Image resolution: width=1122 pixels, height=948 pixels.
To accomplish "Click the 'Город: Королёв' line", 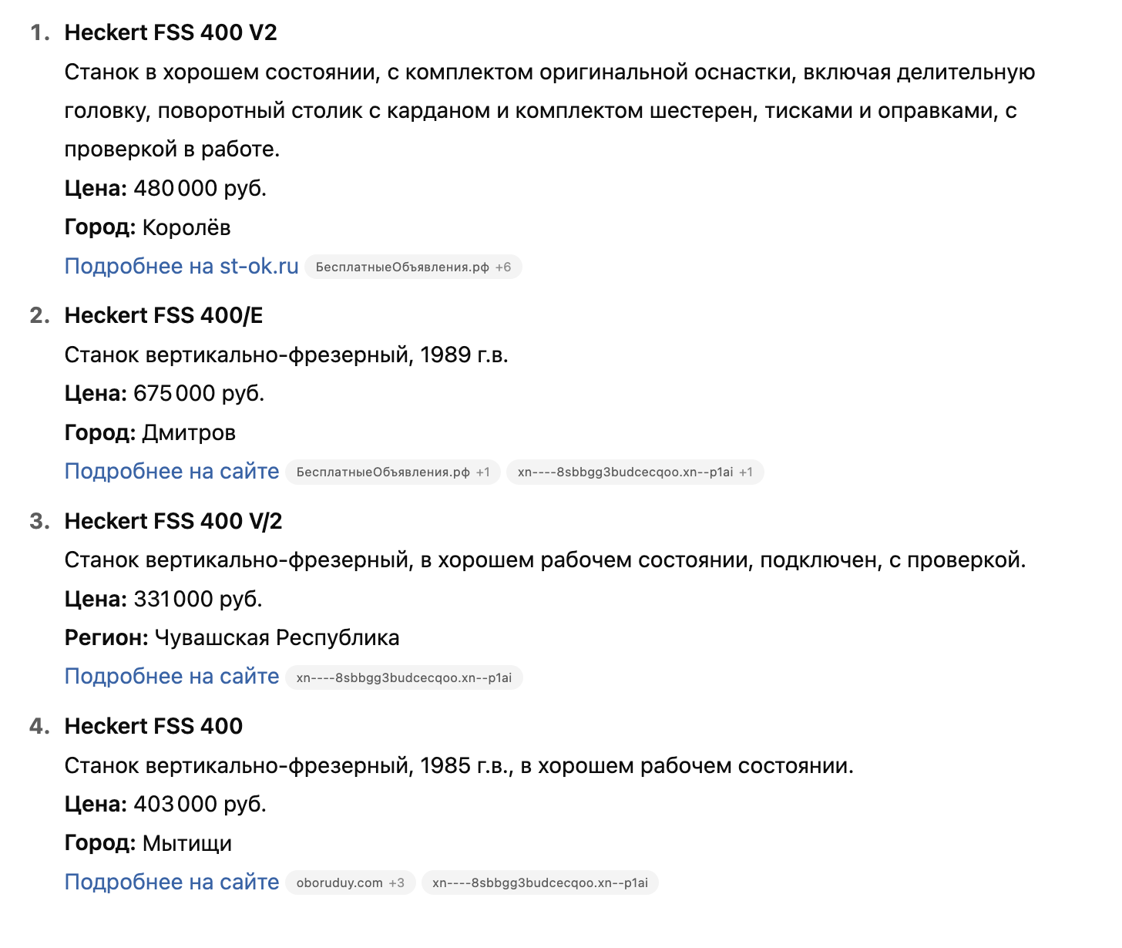I will tap(147, 227).
